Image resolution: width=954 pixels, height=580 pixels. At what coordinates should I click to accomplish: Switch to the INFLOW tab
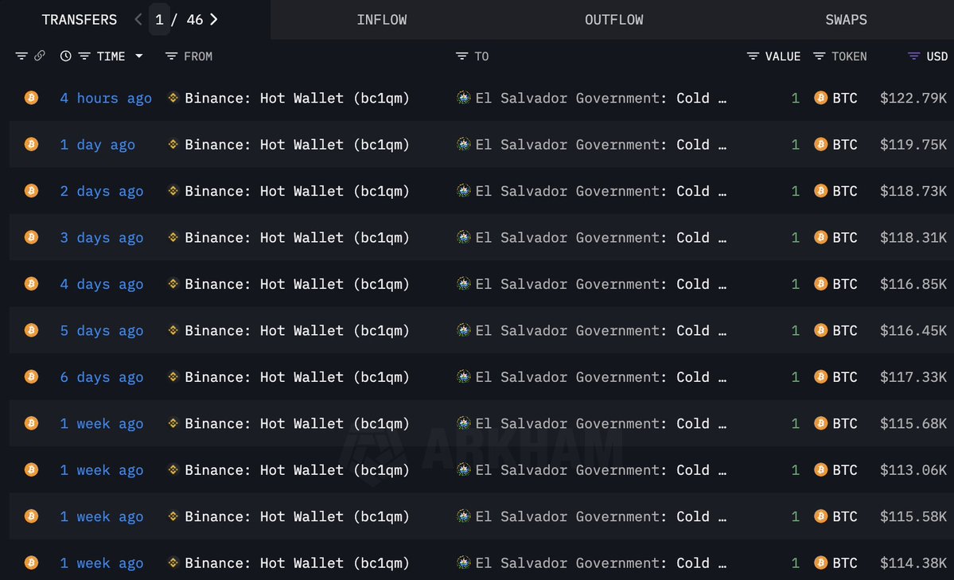tap(381, 19)
